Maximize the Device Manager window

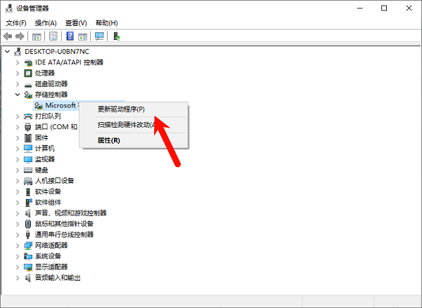point(384,8)
